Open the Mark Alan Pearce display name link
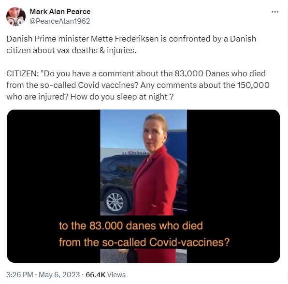 (60, 12)
